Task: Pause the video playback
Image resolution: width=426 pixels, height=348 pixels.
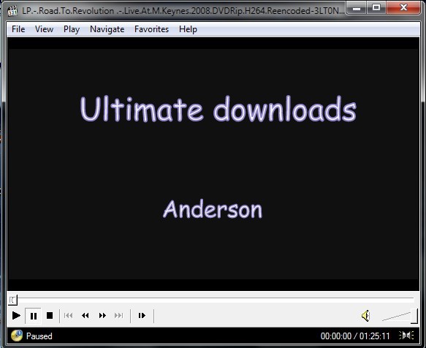Action: click(33, 316)
